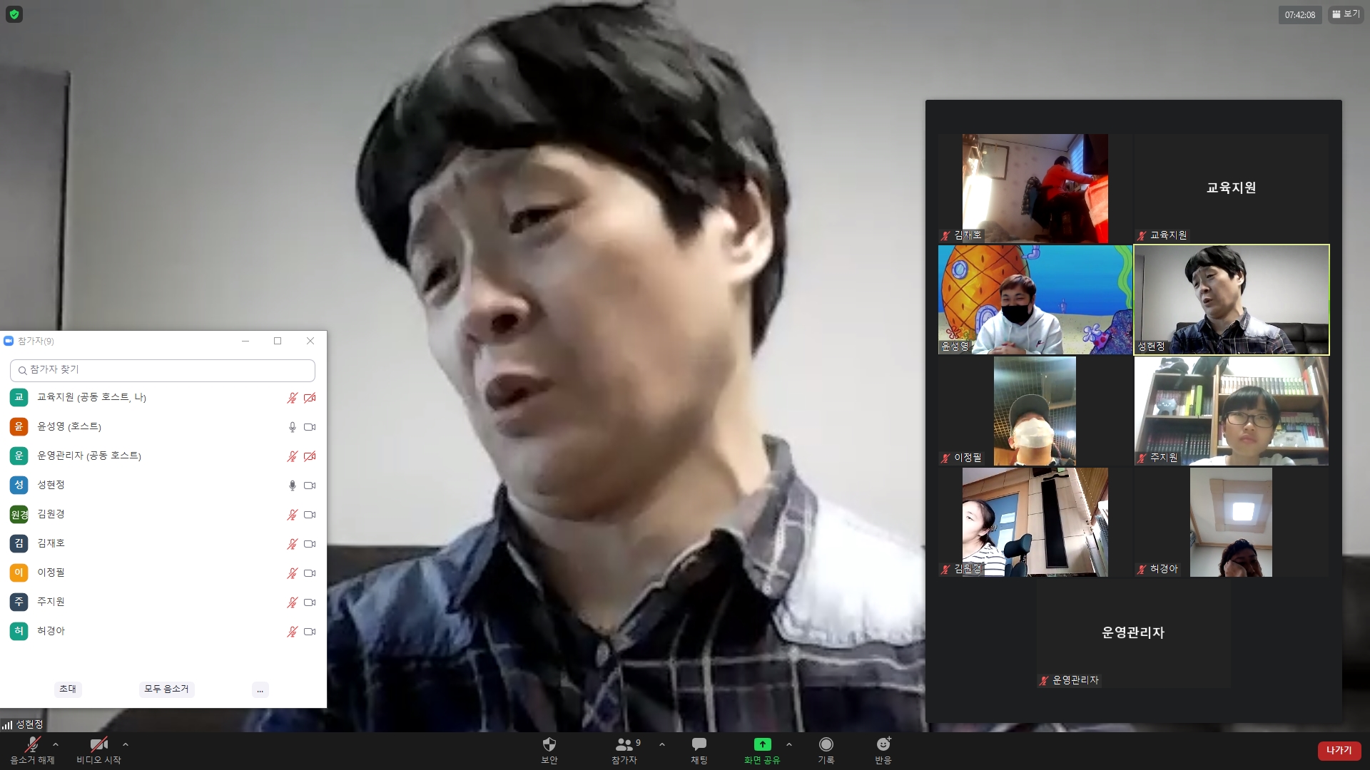The height and width of the screenshot is (770, 1370).
Task: Click the 허경아 video thumbnail
Action: [x=1232, y=522]
